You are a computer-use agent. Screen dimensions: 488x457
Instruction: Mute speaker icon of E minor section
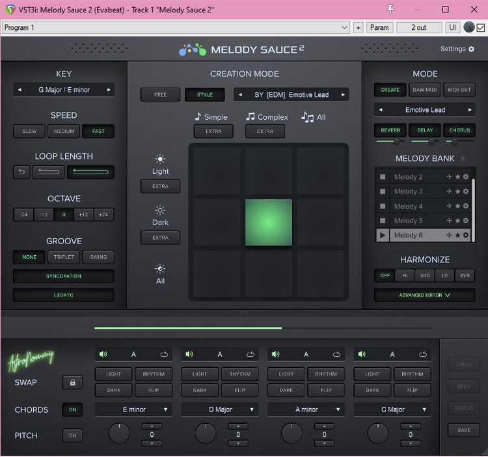[103, 354]
